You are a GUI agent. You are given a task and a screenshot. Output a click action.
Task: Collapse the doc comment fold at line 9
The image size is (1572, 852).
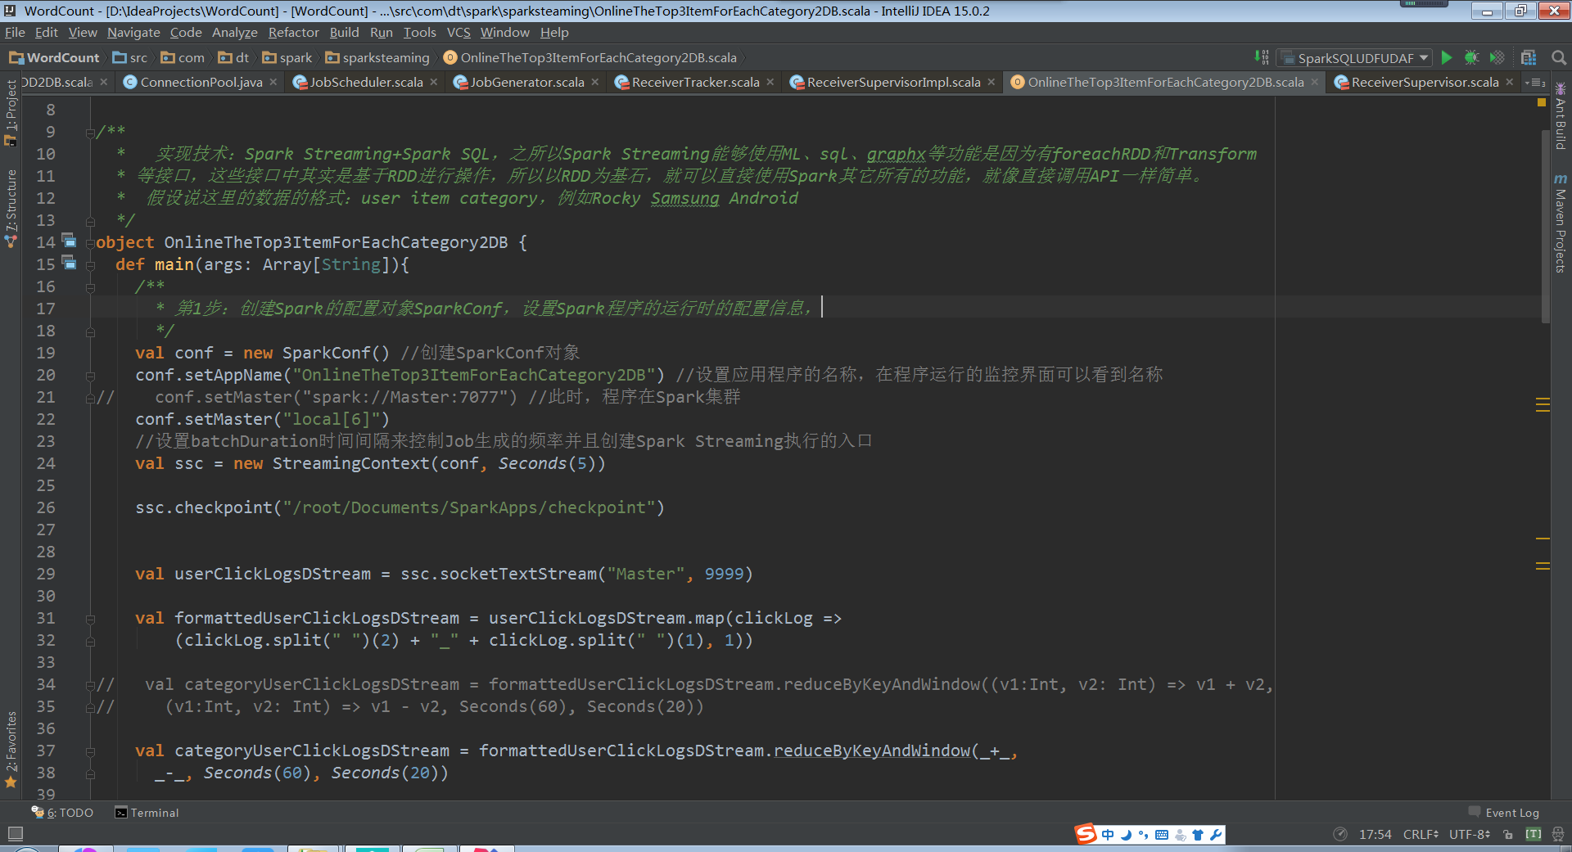point(90,133)
